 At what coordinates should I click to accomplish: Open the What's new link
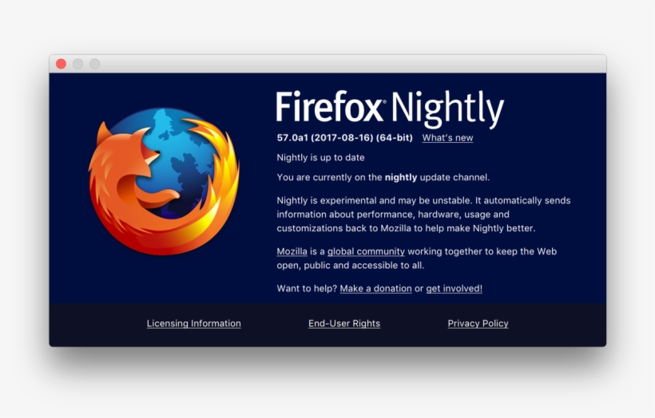[x=447, y=138]
